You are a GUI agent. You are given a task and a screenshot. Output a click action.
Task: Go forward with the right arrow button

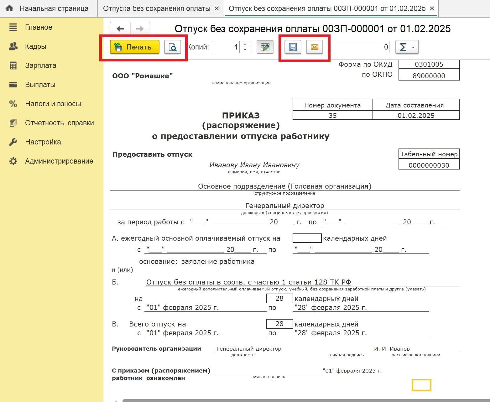point(140,29)
